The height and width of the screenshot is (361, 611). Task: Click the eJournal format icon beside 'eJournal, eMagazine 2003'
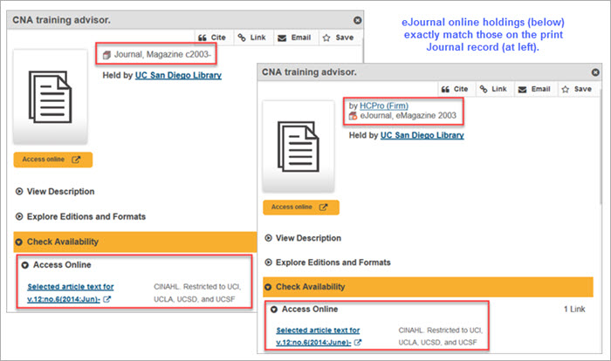click(353, 116)
